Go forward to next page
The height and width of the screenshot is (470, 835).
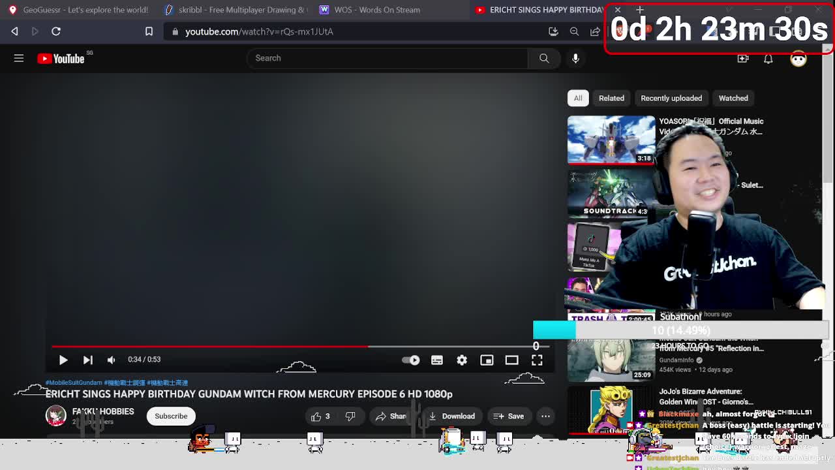(35, 31)
